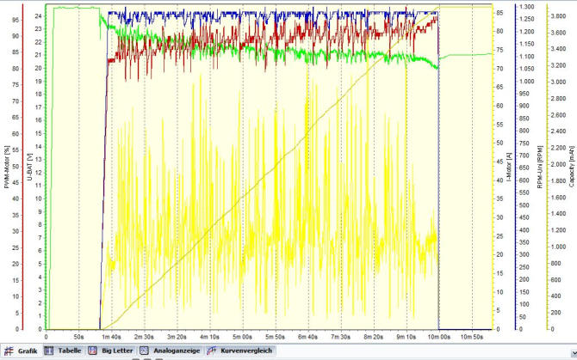
Task: Click the Kurvenvergleich curve icon
Action: pos(211,351)
